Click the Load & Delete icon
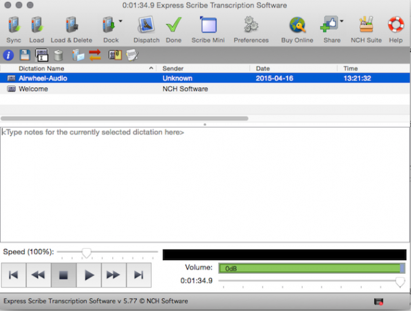This screenshot has width=411, height=311. 72,25
